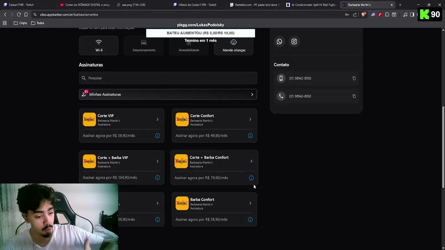Open the WhatsApp contact icon
445x250 pixels.
tap(280, 42)
